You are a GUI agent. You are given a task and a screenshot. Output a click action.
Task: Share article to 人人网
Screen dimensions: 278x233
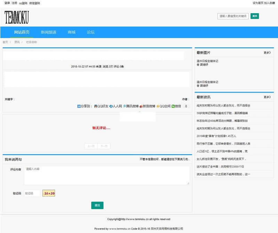point(116,106)
